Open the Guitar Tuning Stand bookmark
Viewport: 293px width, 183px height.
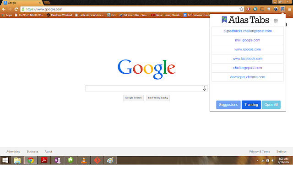point(166,15)
